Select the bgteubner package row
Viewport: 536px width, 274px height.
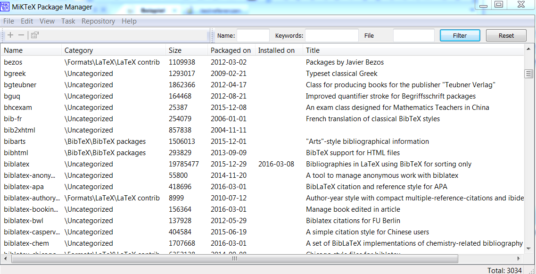263,85
